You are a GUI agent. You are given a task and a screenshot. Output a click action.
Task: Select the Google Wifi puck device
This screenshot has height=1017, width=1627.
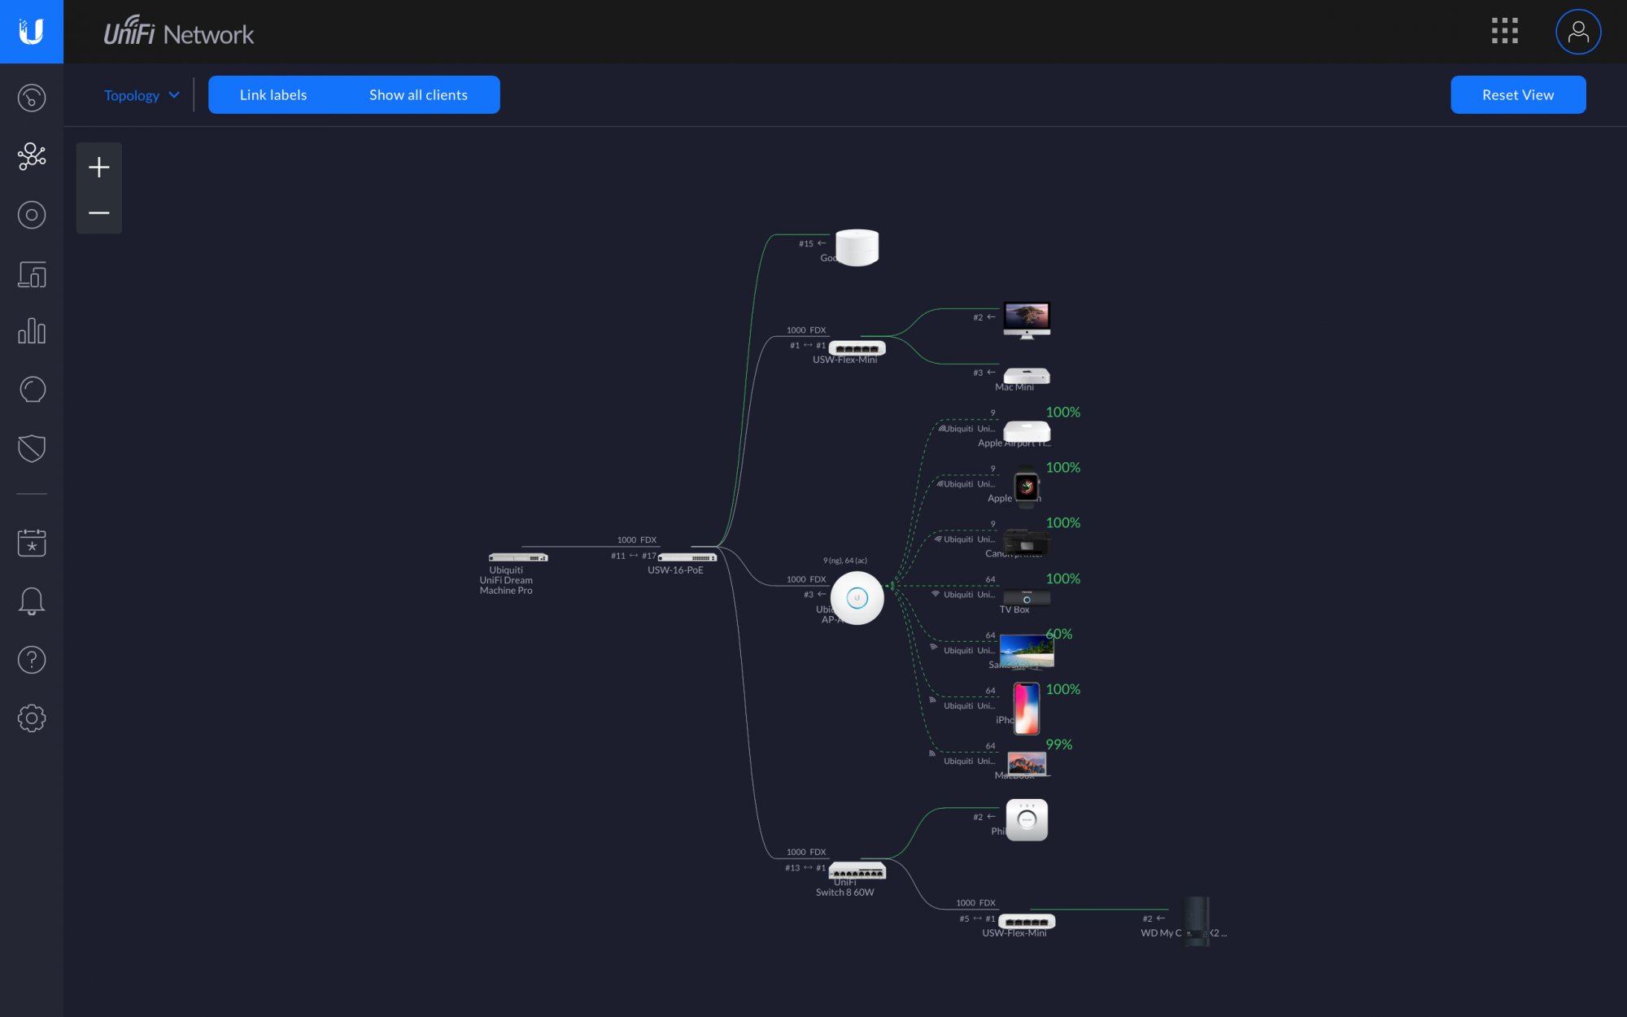pos(857,247)
